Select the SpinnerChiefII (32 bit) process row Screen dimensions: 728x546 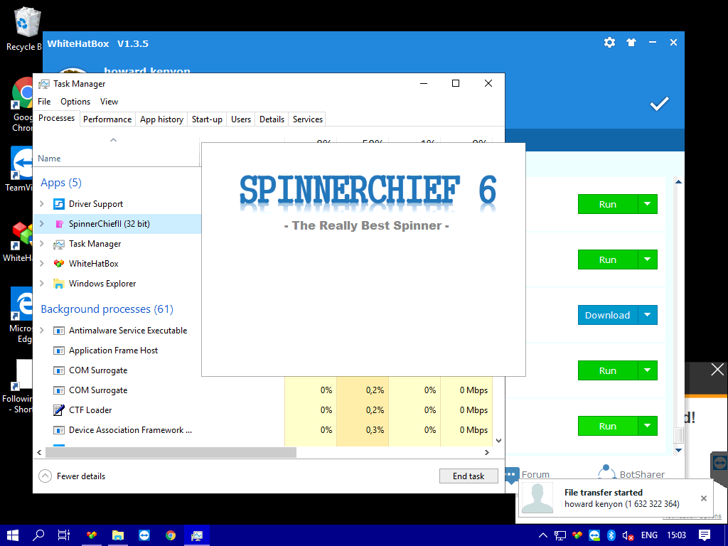click(x=109, y=224)
